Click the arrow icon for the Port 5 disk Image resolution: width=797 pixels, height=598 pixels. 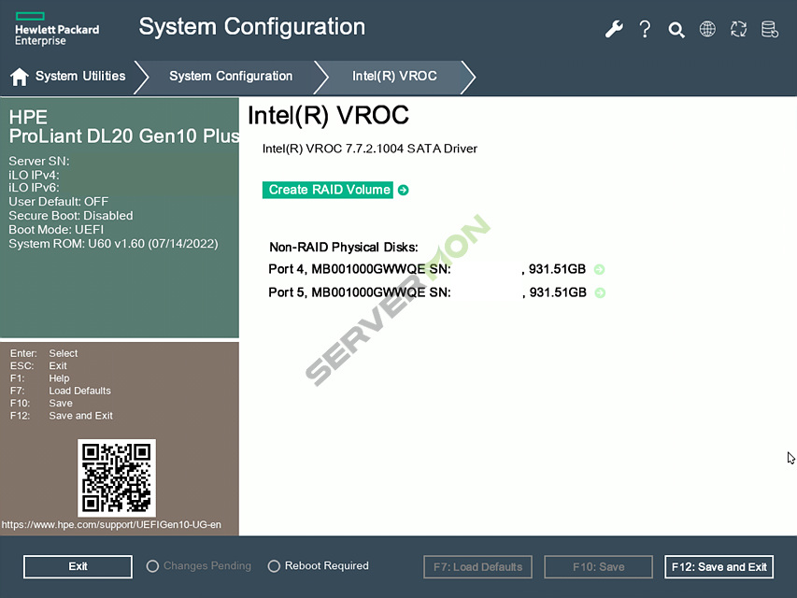[600, 292]
